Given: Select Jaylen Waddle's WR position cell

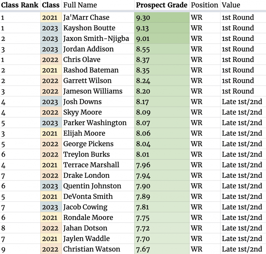Looking at the screenshot, I should pyautogui.click(x=205, y=239).
